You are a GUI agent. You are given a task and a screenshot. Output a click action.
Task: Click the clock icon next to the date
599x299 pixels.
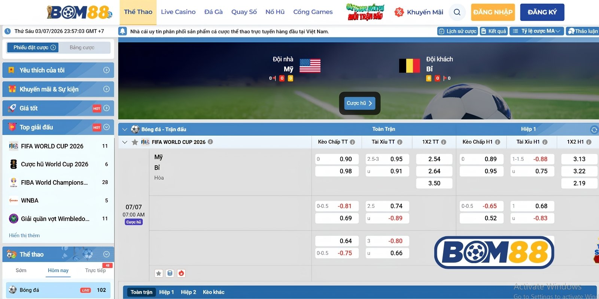pos(7,31)
